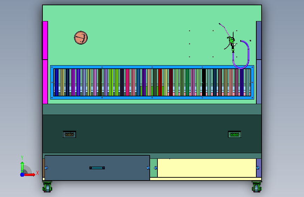304x197 pixels.
Task: Click the blue bolt on the purple block
Action: tap(258, 168)
